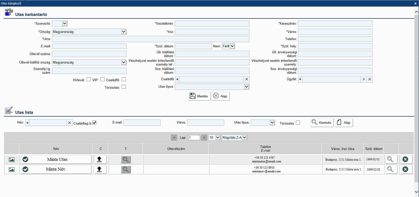Clear the Név search field with X icon
419x197 pixels.
click(x=70, y=123)
